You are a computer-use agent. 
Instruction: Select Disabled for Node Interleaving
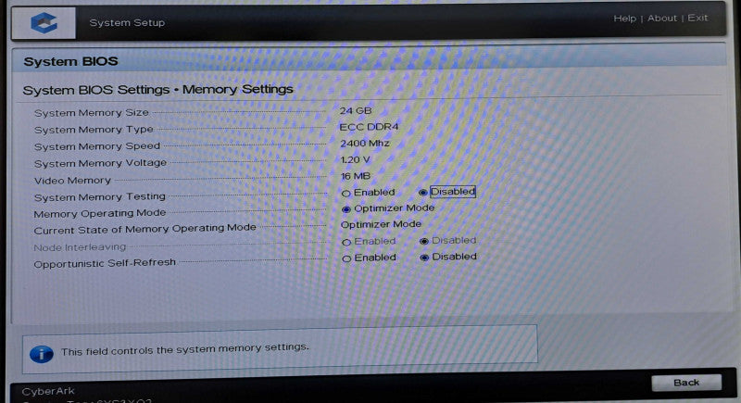point(424,242)
